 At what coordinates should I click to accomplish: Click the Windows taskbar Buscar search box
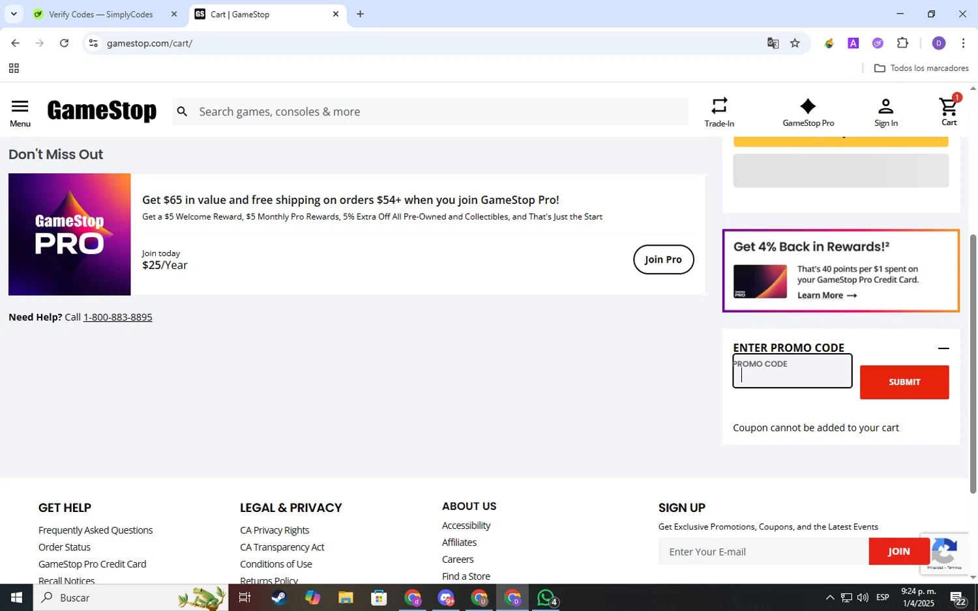pos(130,597)
